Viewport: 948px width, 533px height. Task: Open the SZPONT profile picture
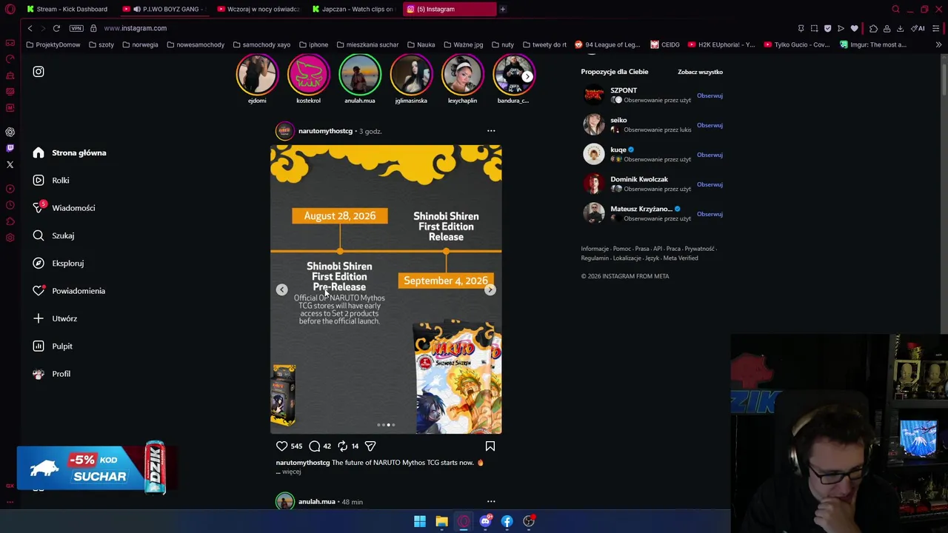(x=593, y=95)
